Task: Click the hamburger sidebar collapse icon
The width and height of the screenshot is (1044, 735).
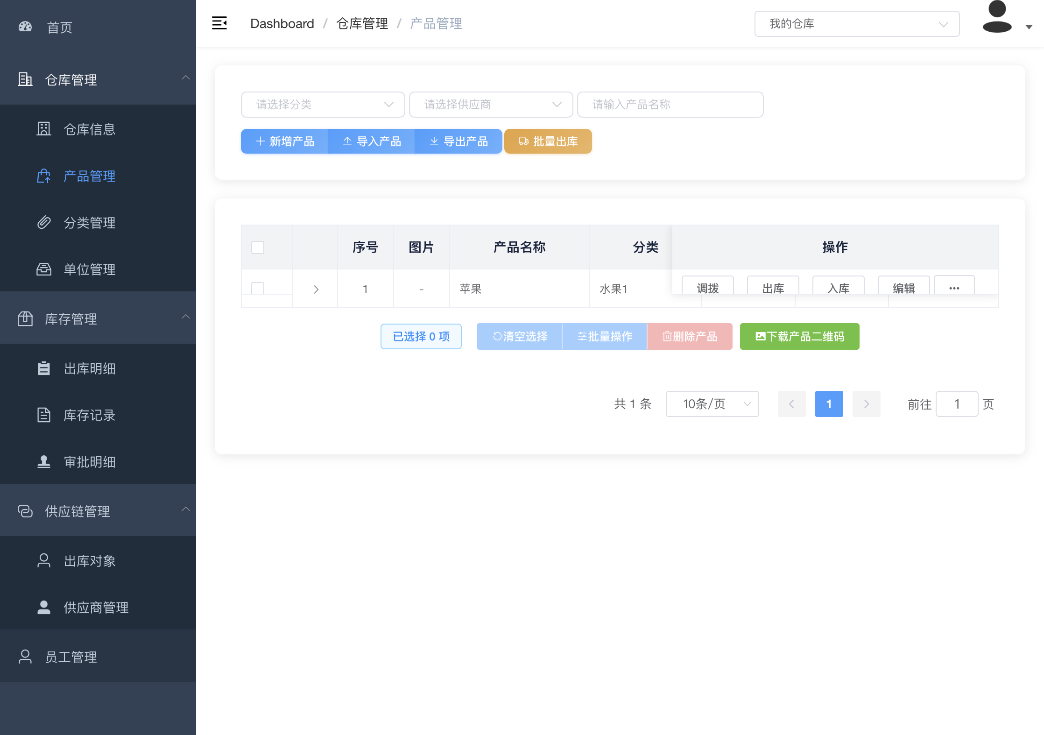Action: click(x=219, y=23)
